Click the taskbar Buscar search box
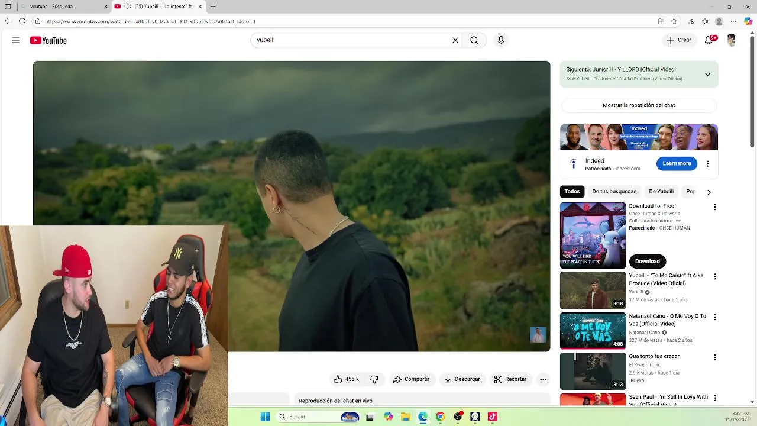Viewport: 757px width, 426px height. tap(318, 417)
